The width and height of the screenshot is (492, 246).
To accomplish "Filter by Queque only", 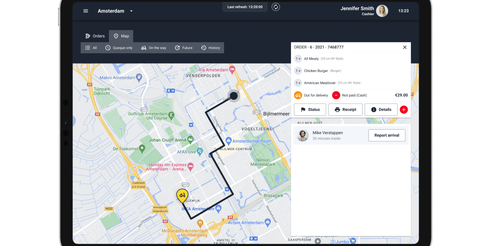I will 119,48.
